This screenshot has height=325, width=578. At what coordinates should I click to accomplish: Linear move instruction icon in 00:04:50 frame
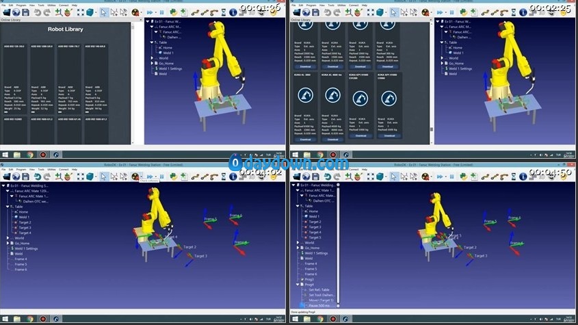point(495,177)
